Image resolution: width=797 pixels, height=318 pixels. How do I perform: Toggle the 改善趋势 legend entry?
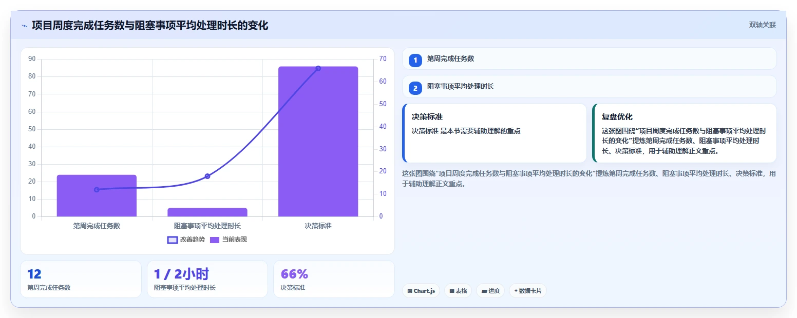(x=186, y=240)
